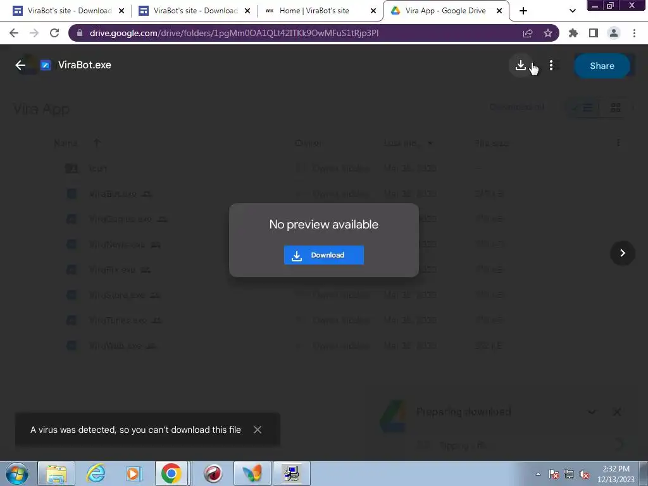Click the 'A virus was detected' message text
648x486 pixels.
(x=135, y=430)
